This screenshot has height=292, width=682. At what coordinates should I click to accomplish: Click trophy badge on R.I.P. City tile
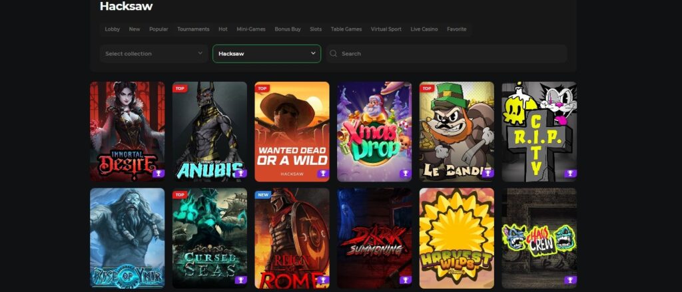click(570, 174)
